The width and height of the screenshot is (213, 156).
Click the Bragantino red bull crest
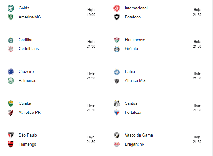pyautogui.click(x=117, y=144)
